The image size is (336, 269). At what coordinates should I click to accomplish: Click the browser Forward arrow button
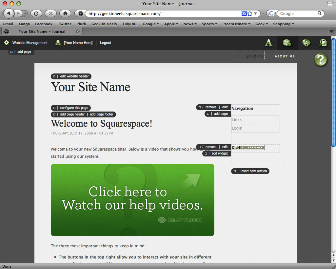pyautogui.click(x=18, y=13)
